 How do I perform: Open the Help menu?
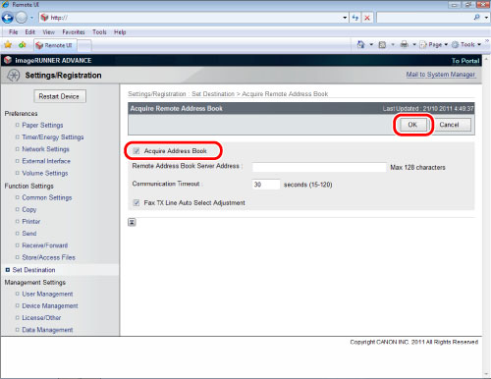[120, 32]
